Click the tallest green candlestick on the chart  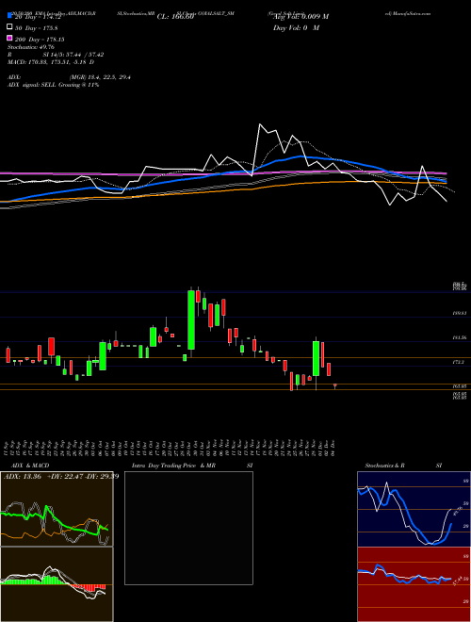[191, 319]
